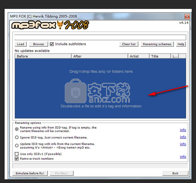Enable Use only ID3v1 checkbox
Screen dimensions: 196x183
click(17, 154)
